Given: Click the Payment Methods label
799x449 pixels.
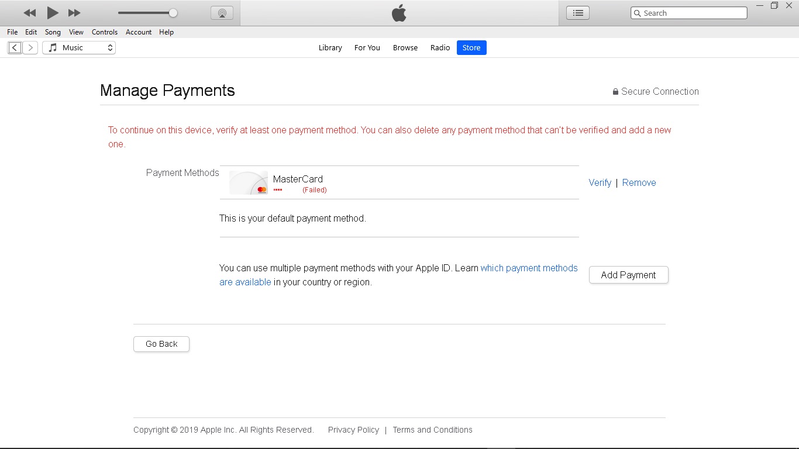Looking at the screenshot, I should click(x=182, y=173).
